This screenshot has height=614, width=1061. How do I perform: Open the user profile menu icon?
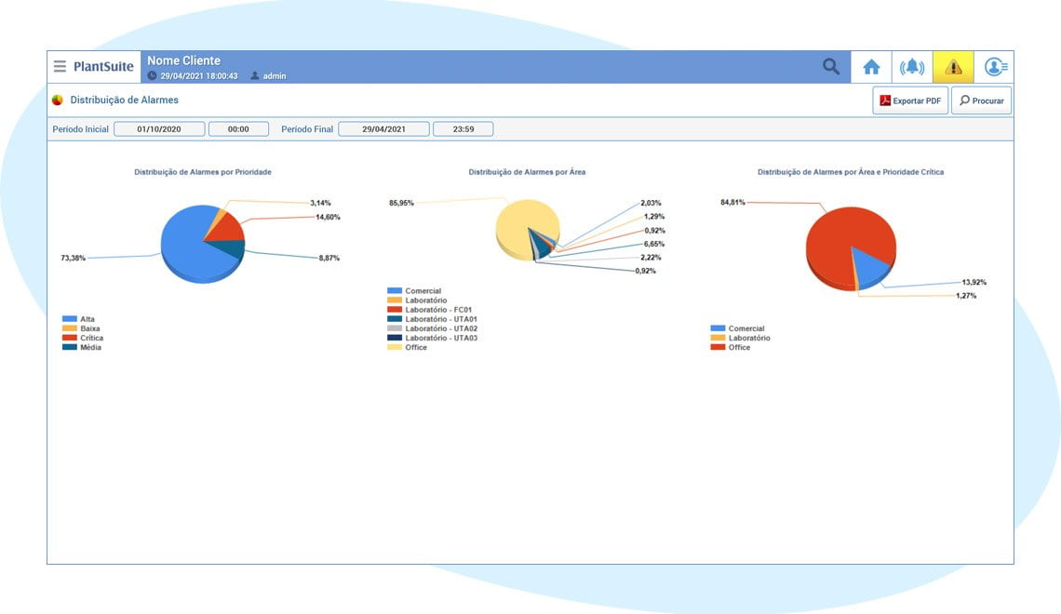(994, 67)
